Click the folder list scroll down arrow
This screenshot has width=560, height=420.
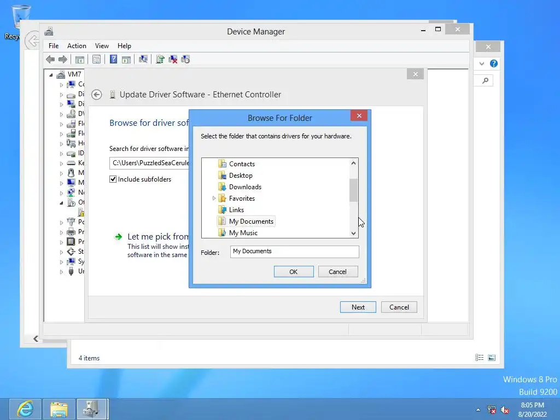point(354,233)
